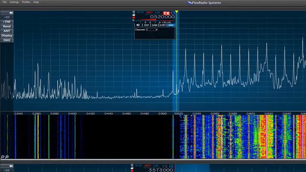The width and height of the screenshot is (306, 172).
Task: Collapse the lower panadapter side menu arrow
Action: point(7,166)
